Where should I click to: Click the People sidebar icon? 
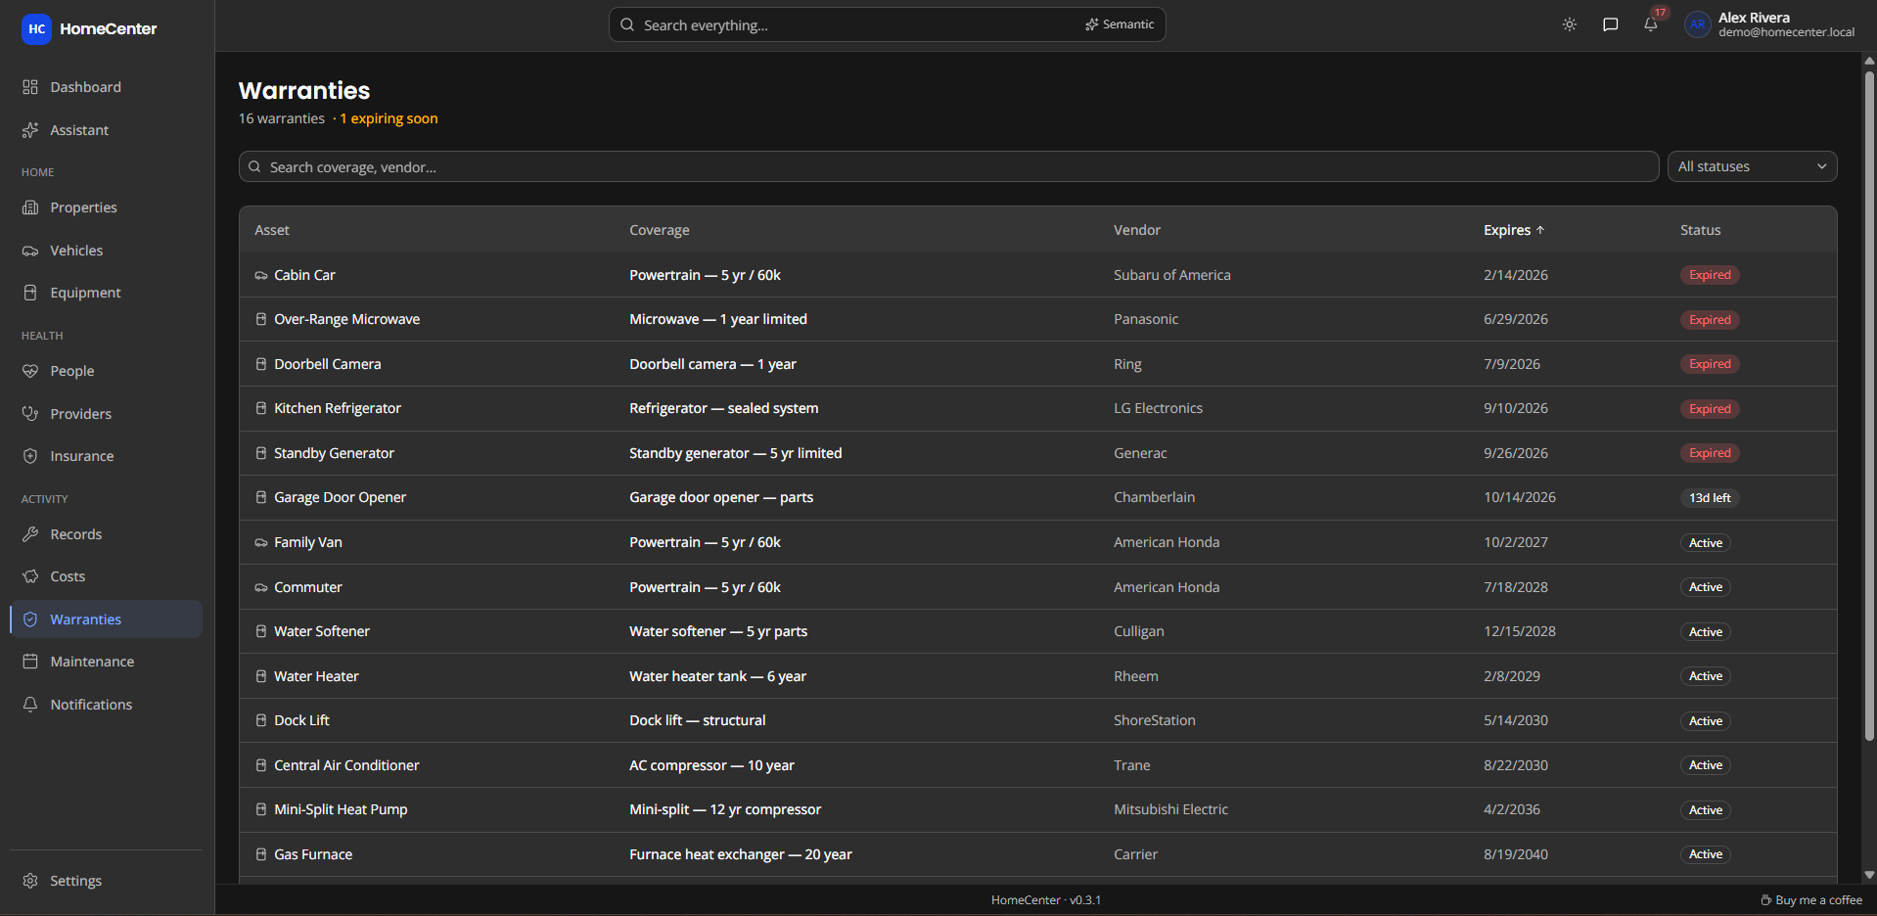point(30,371)
